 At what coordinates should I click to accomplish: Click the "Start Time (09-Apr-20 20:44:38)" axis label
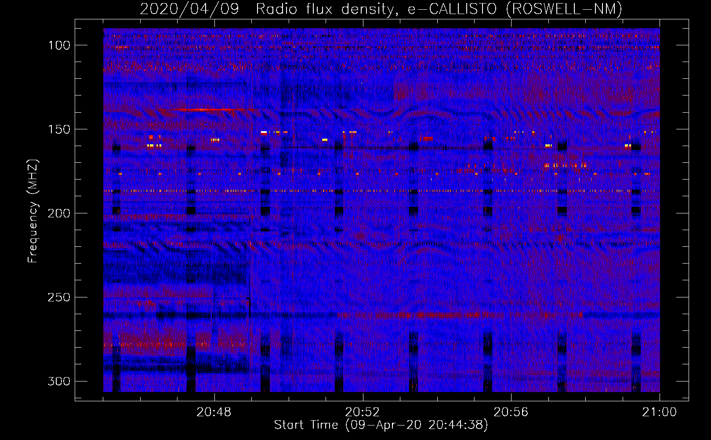(x=381, y=425)
